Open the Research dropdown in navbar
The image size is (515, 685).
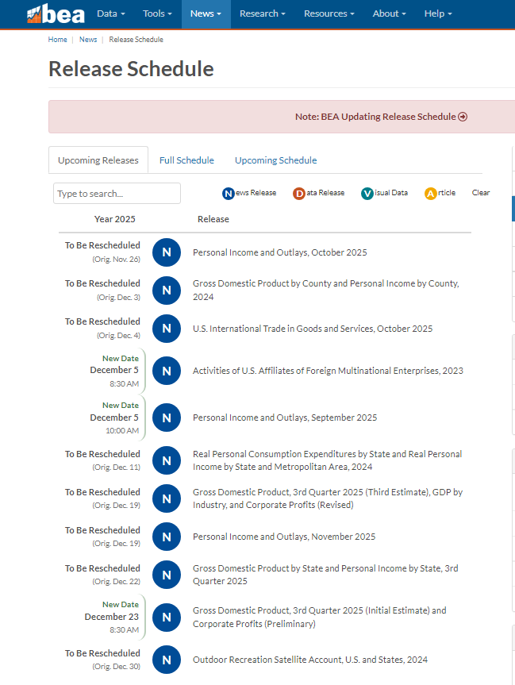pos(263,13)
